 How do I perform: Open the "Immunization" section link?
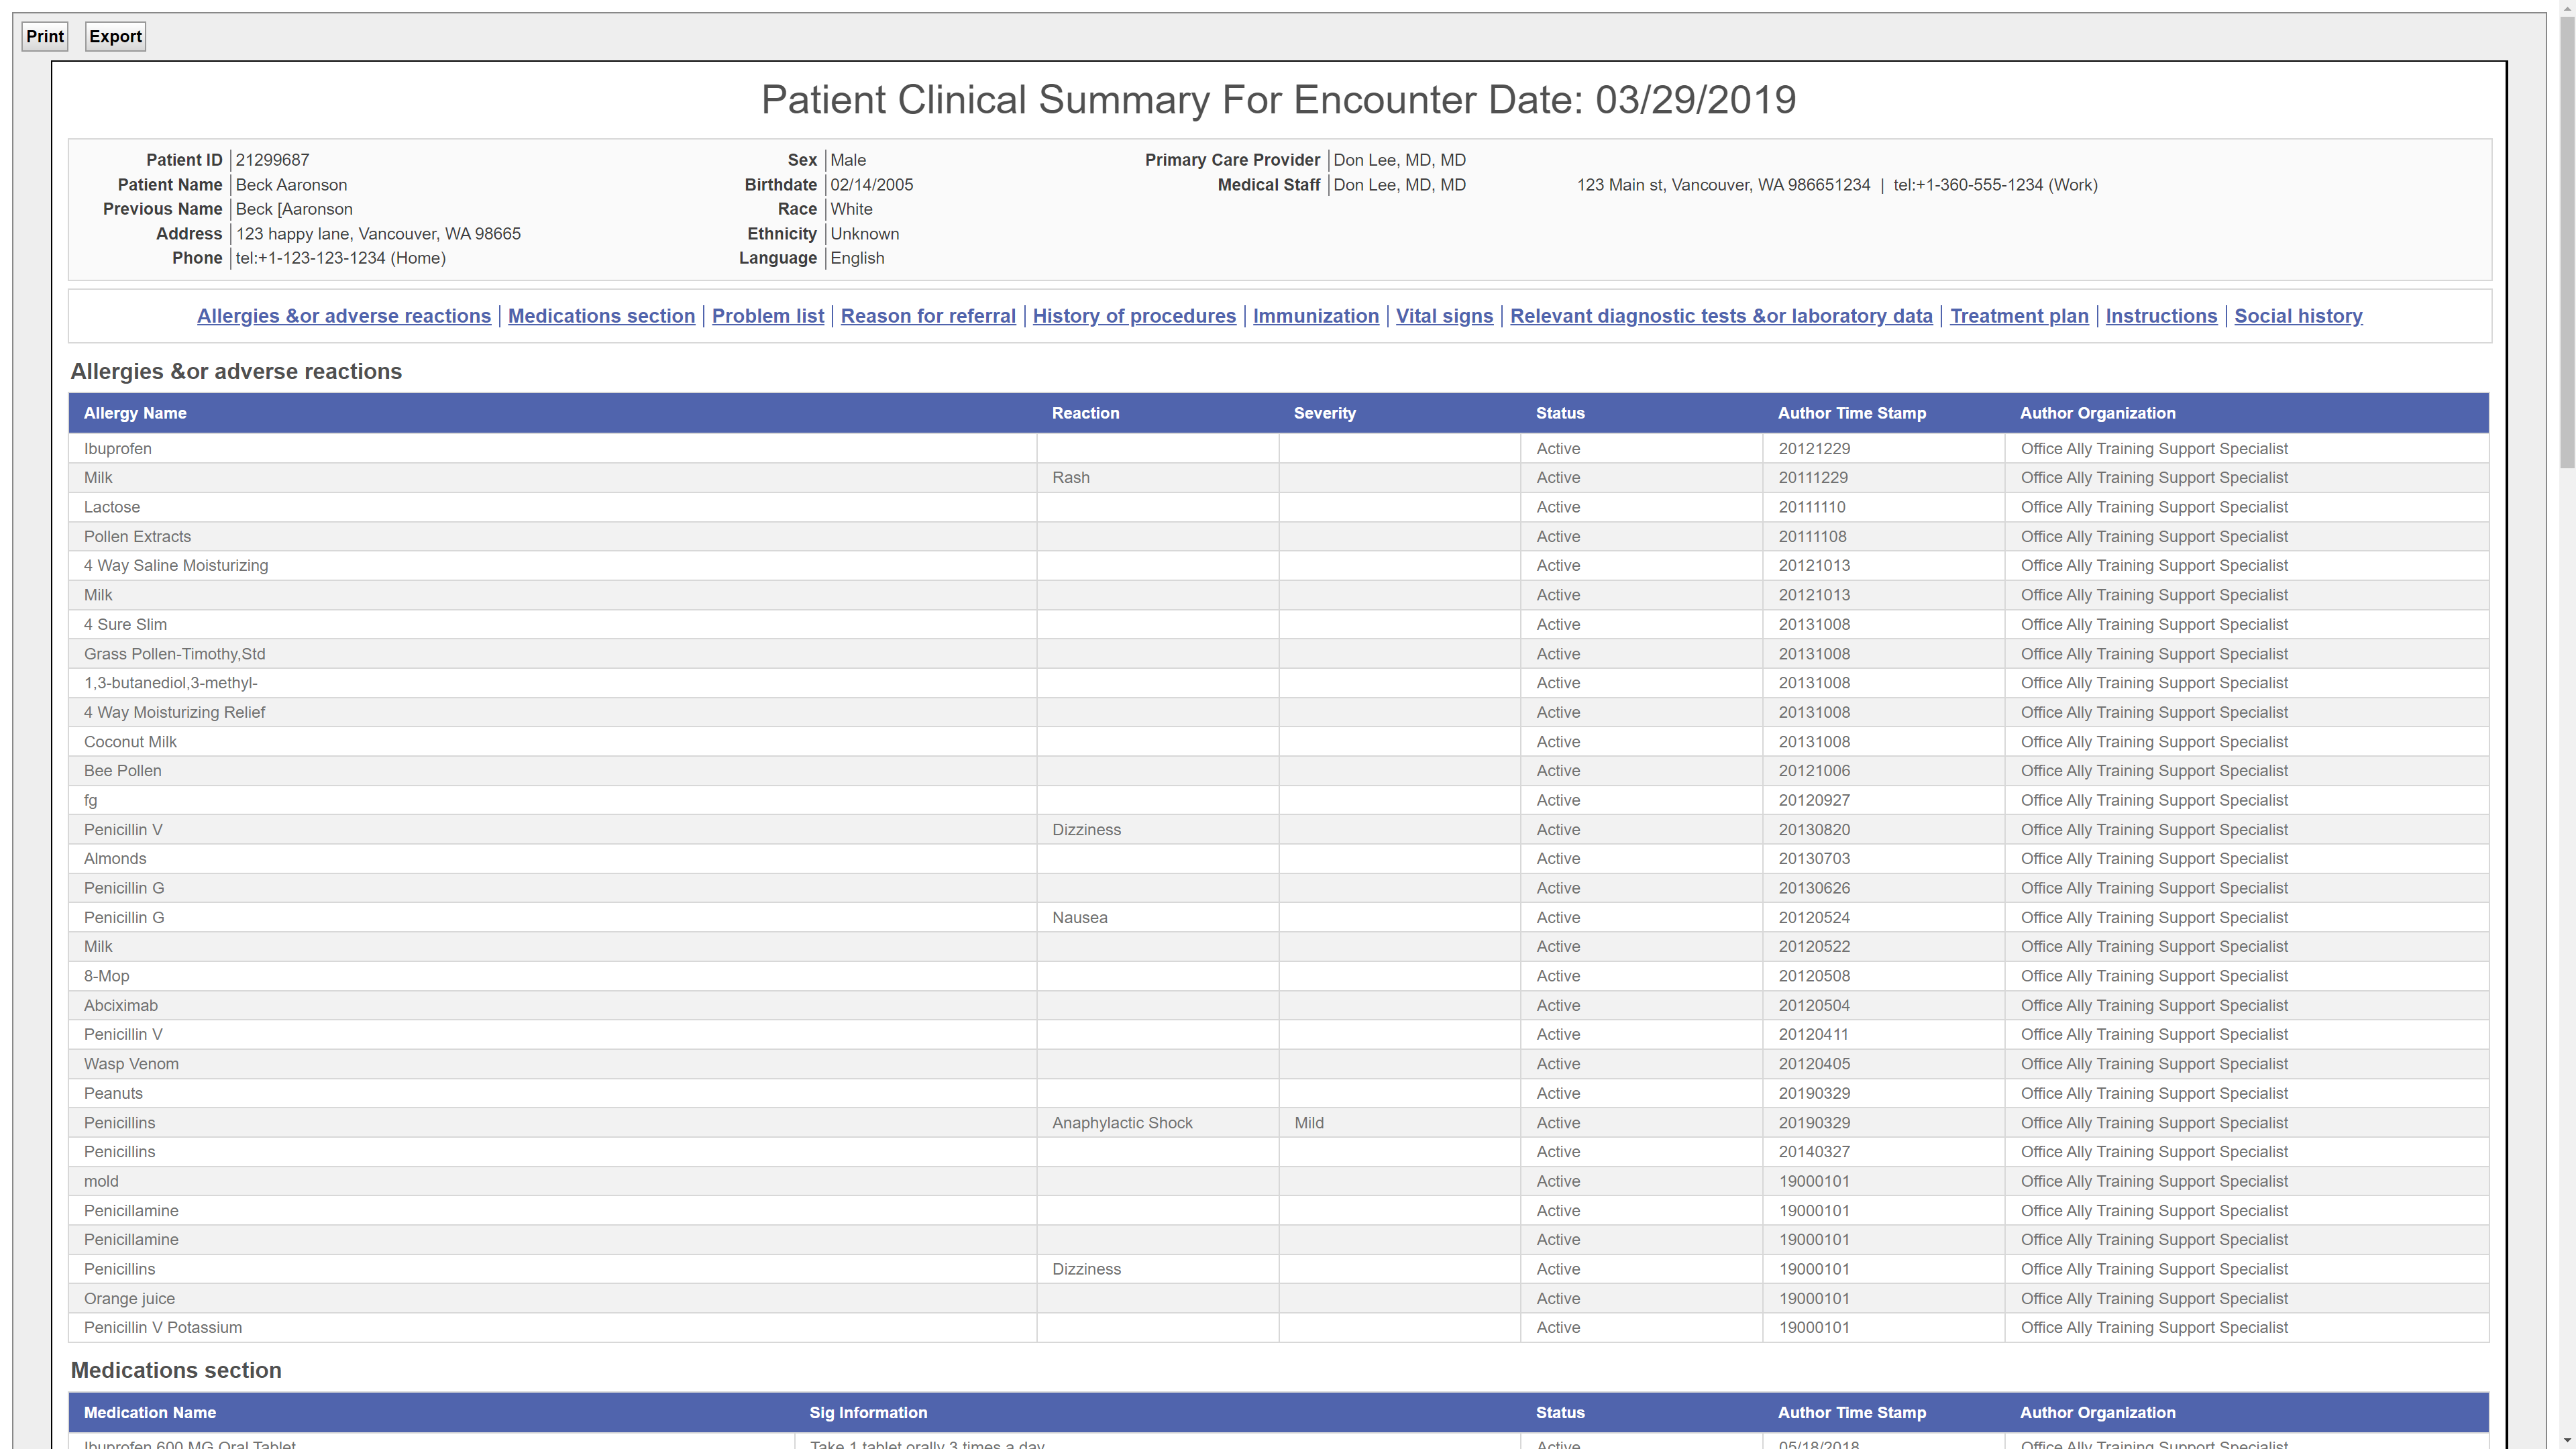click(1315, 315)
